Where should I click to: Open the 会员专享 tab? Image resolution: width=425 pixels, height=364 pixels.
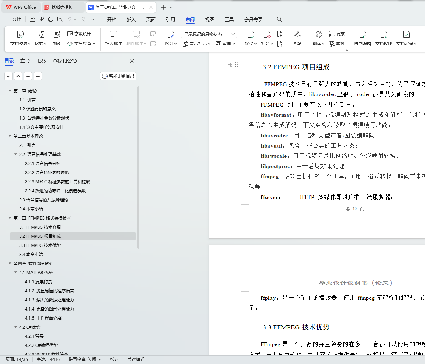pyautogui.click(x=253, y=20)
